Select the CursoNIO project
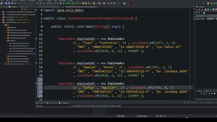The width and height of the screenshot is (217, 122). (x=15, y=20)
